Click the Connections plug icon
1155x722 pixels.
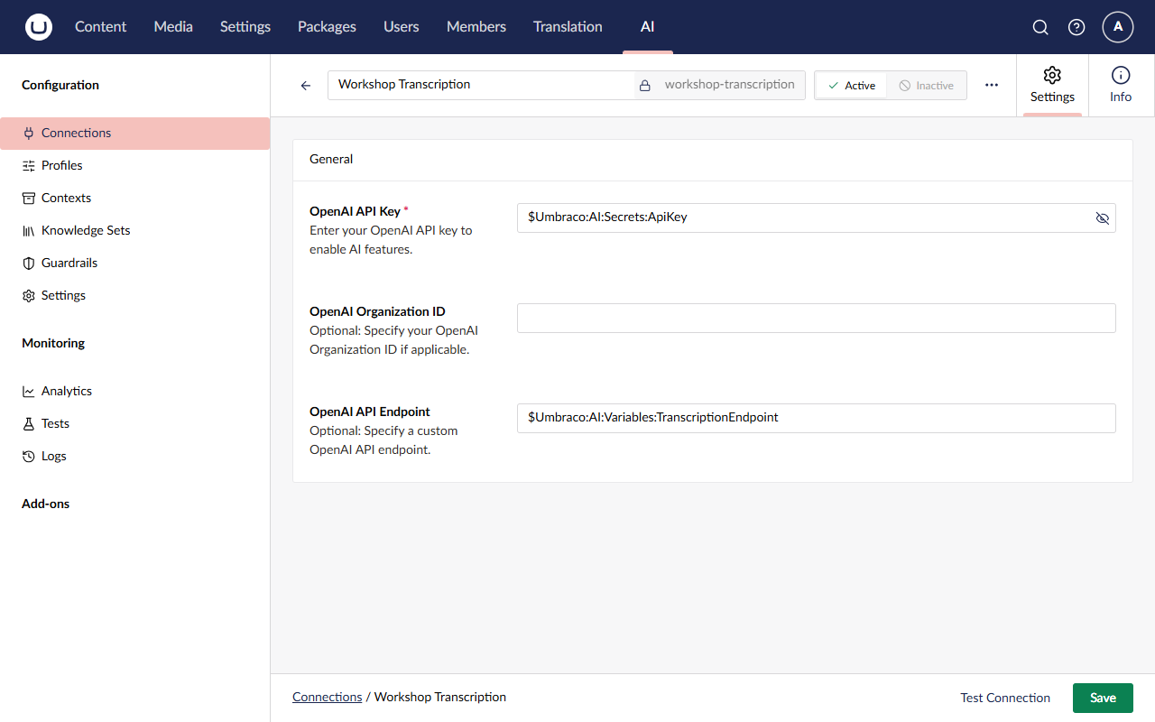tap(29, 133)
